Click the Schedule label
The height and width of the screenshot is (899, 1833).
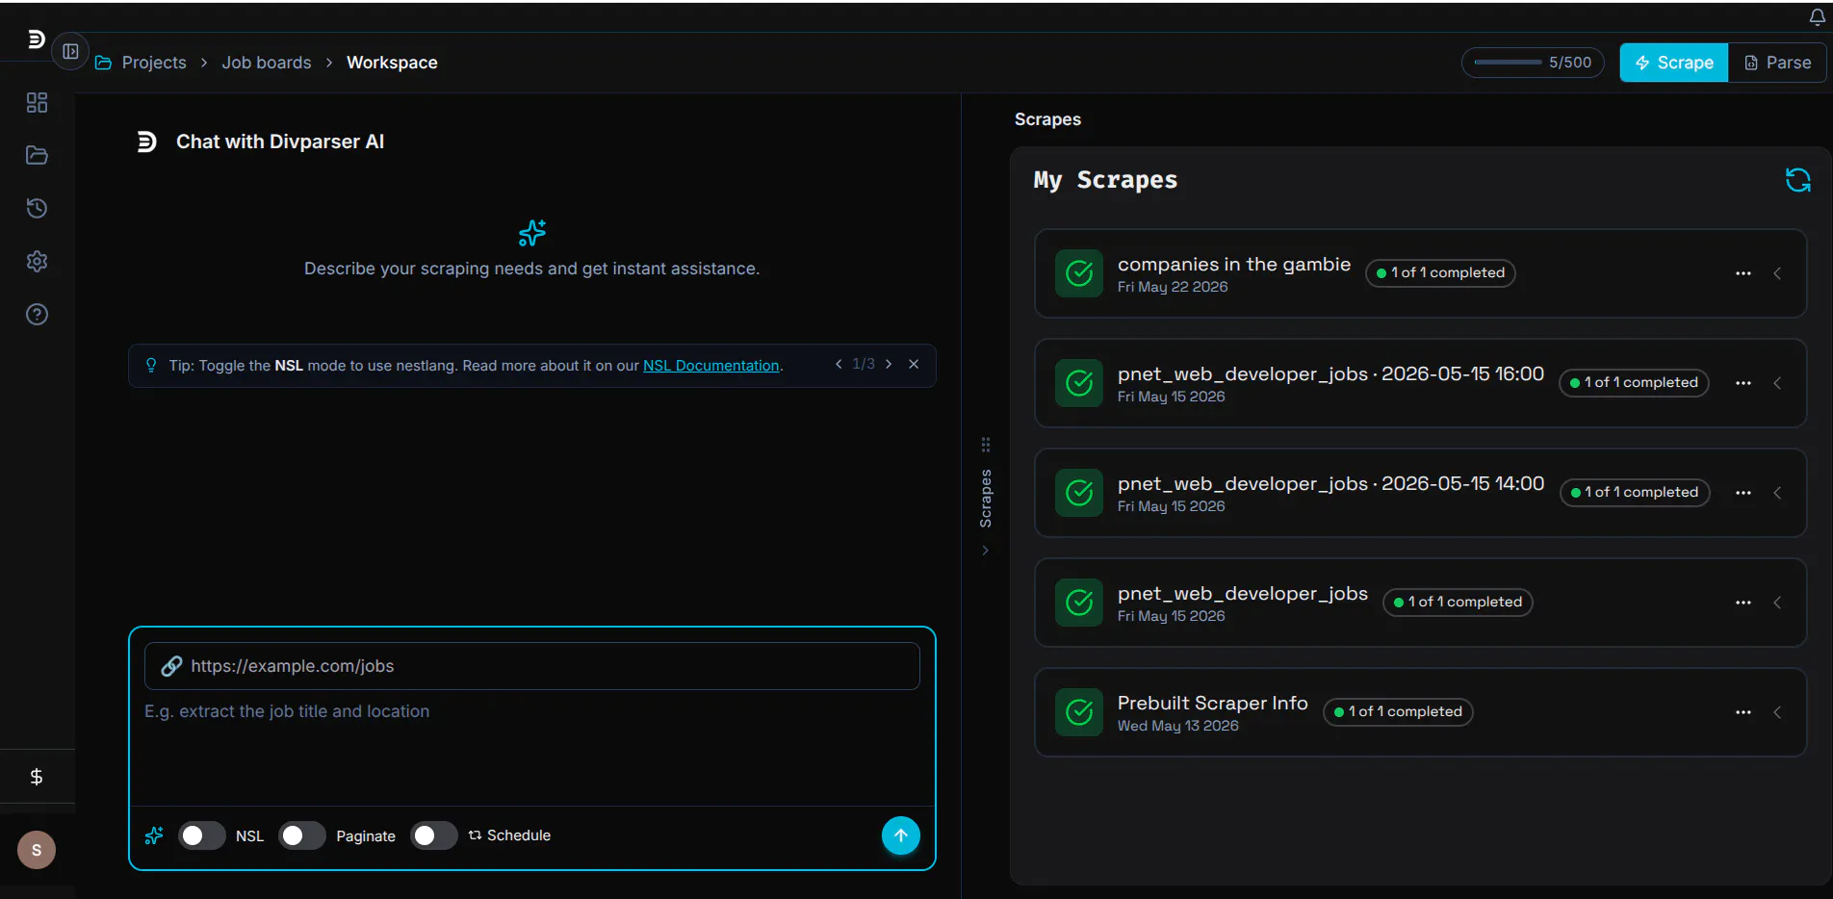pyautogui.click(x=519, y=835)
